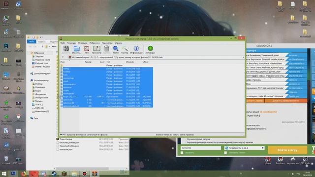
Task: Open the Файл menu in WinRAR
Action: coord(63,43)
